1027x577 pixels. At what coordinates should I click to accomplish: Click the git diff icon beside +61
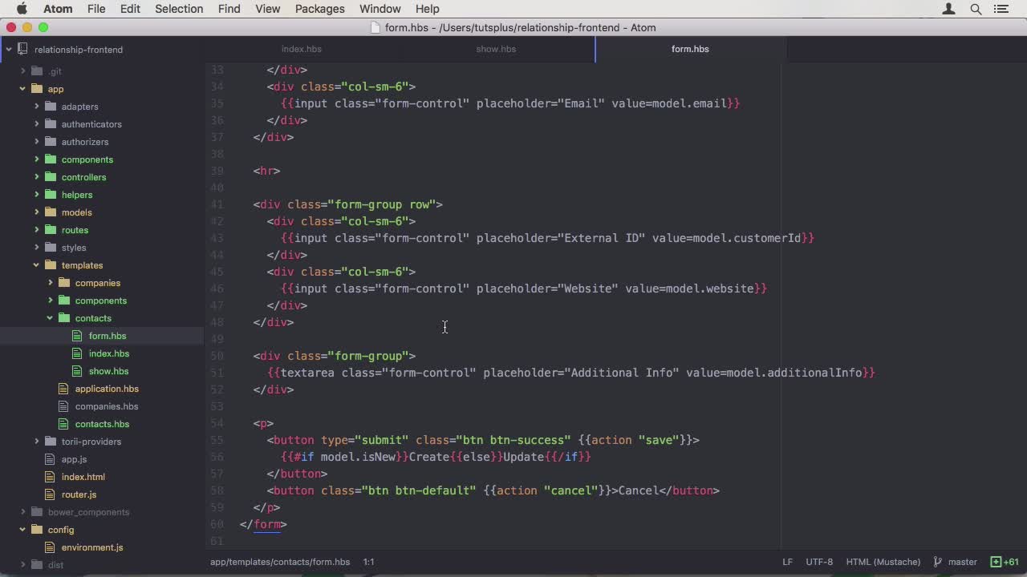996,562
